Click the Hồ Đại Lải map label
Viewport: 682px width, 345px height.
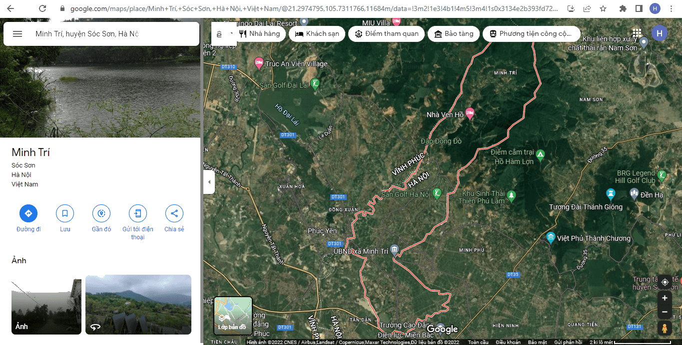(287, 115)
